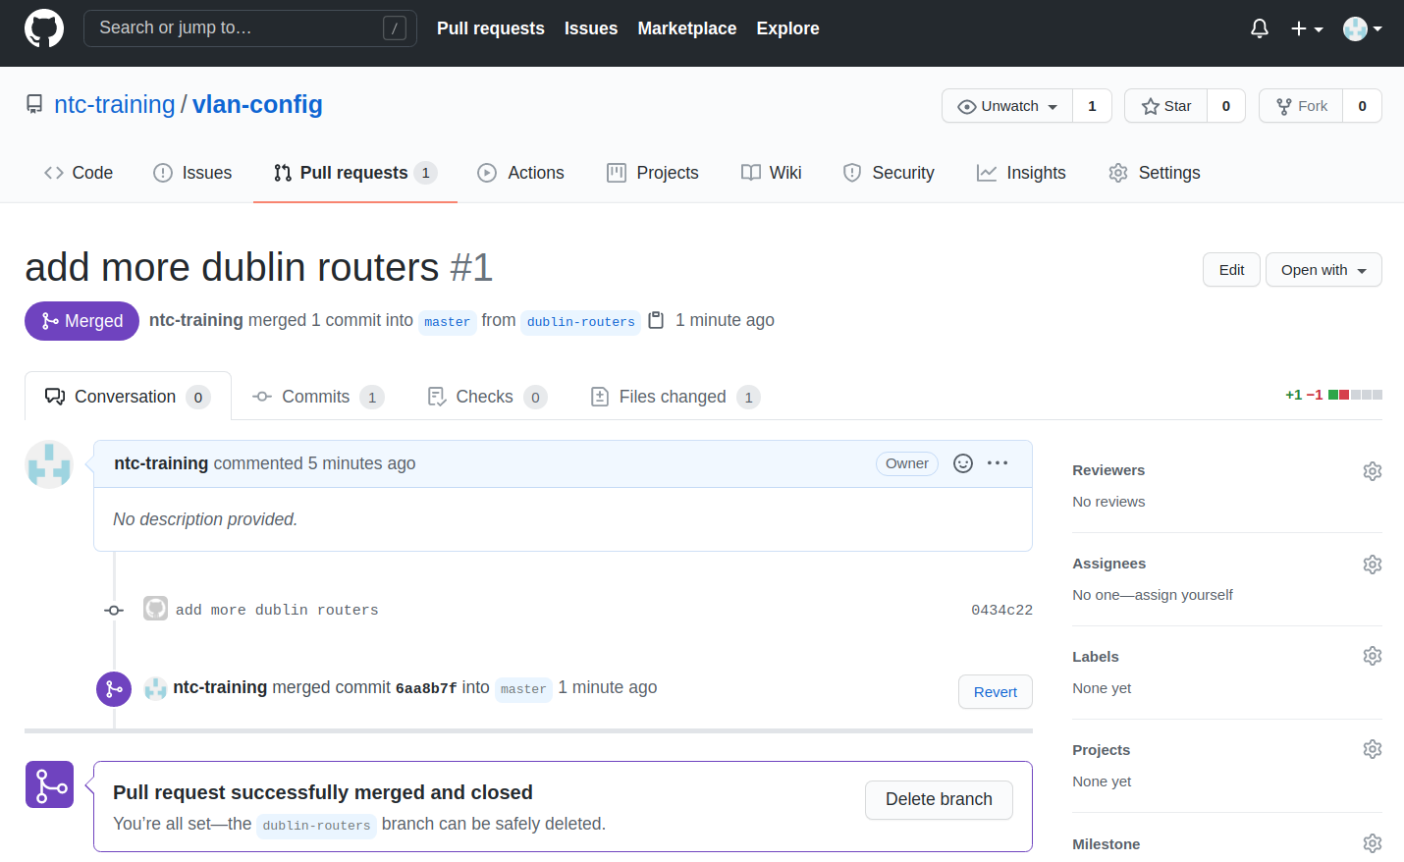Click the diffstat color bar

[1355, 395]
